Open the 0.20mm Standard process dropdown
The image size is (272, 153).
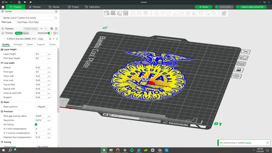tap(26, 39)
